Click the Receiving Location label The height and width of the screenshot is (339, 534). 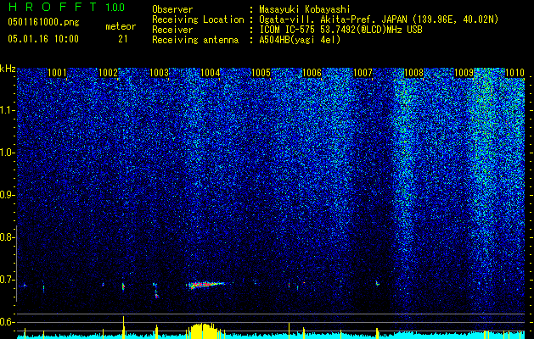198,19
